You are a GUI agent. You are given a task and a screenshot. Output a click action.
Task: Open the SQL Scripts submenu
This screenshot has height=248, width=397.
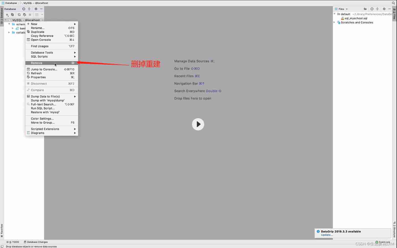52,57
